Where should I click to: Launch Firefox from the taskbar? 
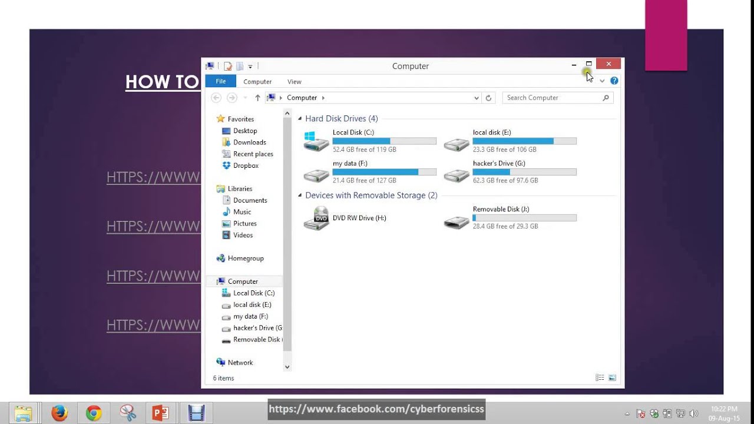pos(59,413)
